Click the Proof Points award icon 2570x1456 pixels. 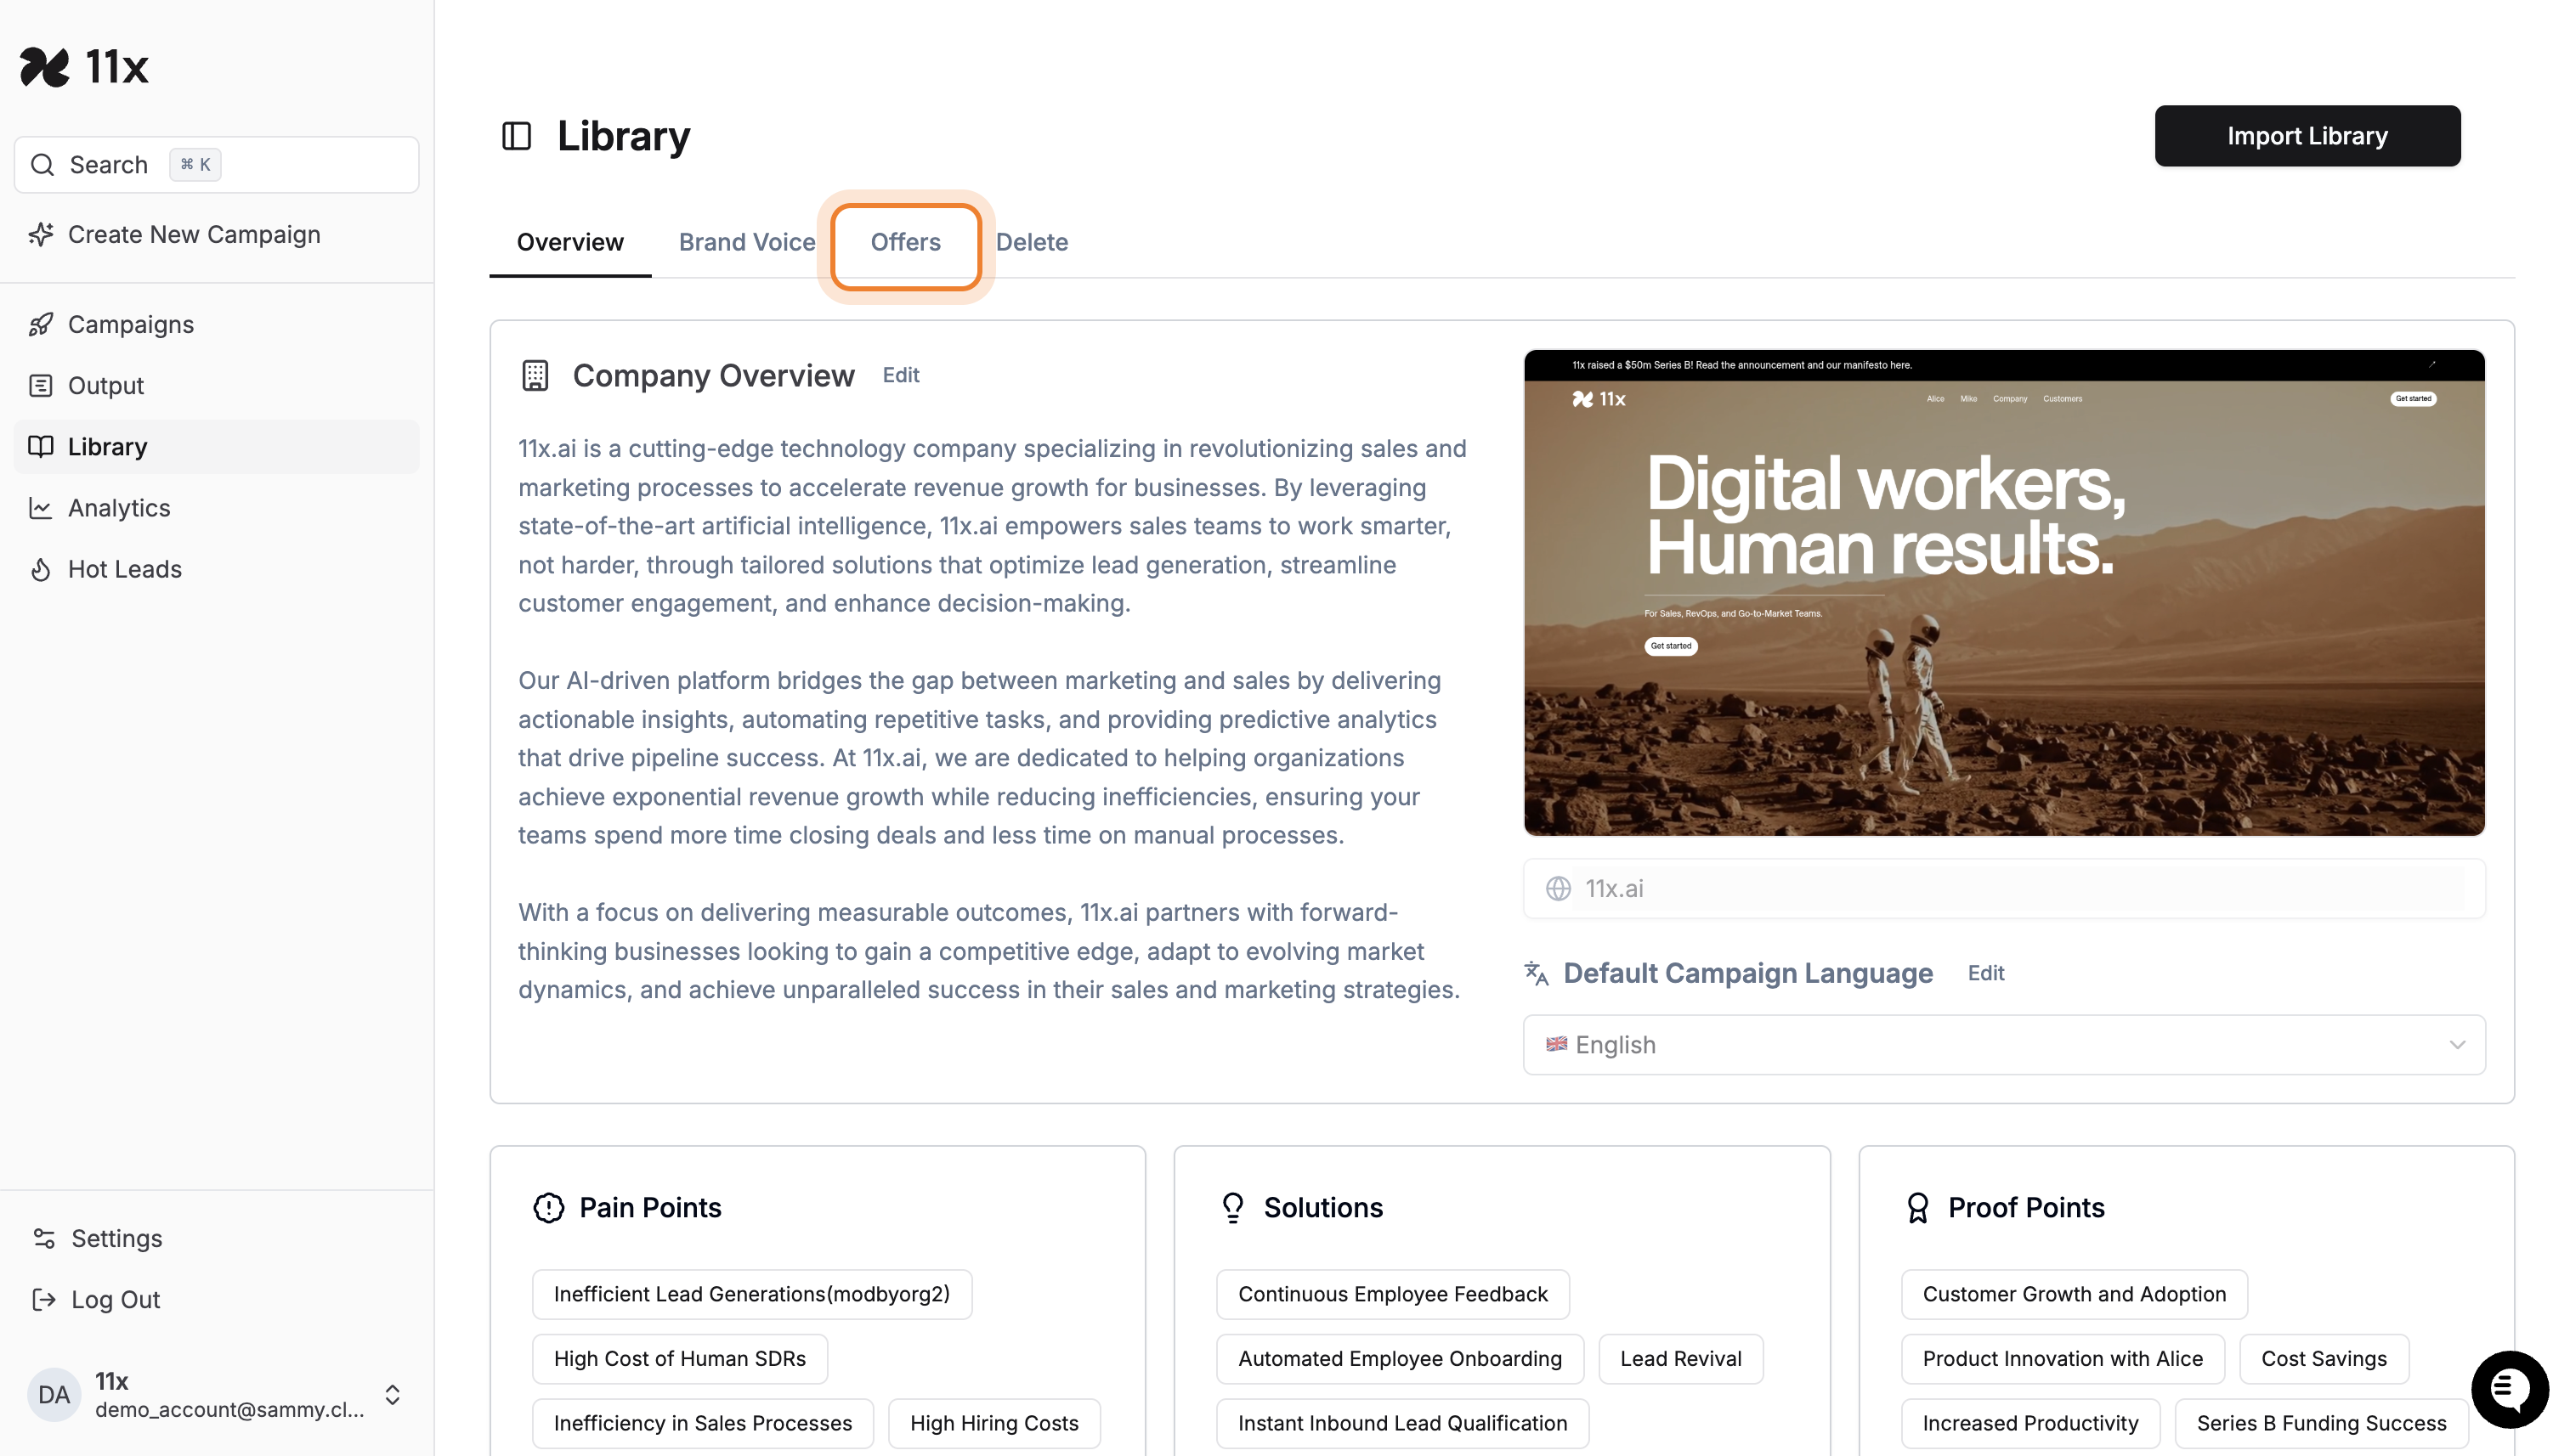pyautogui.click(x=1918, y=1207)
